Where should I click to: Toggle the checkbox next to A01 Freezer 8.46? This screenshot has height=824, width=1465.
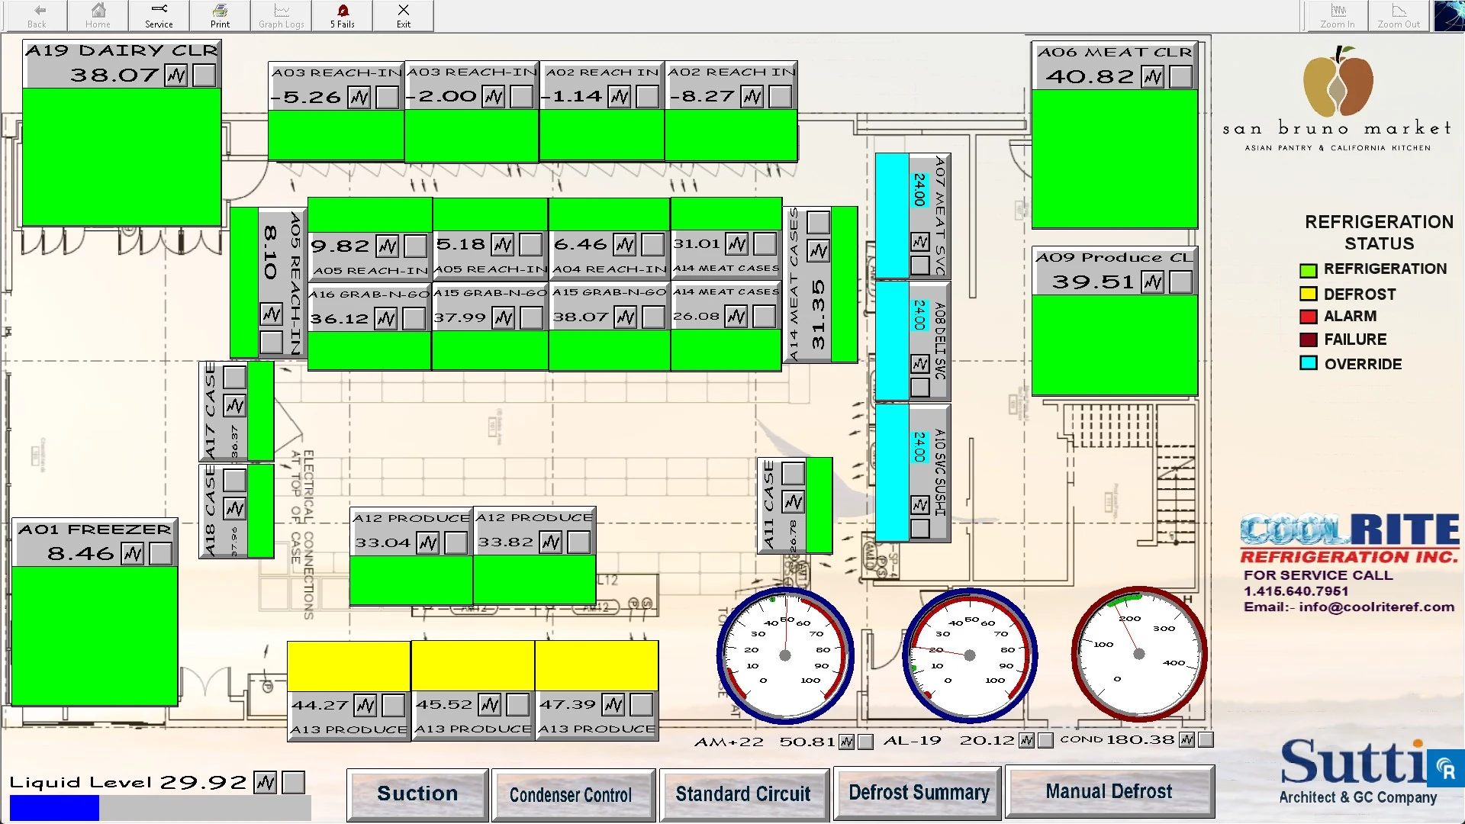[161, 553]
